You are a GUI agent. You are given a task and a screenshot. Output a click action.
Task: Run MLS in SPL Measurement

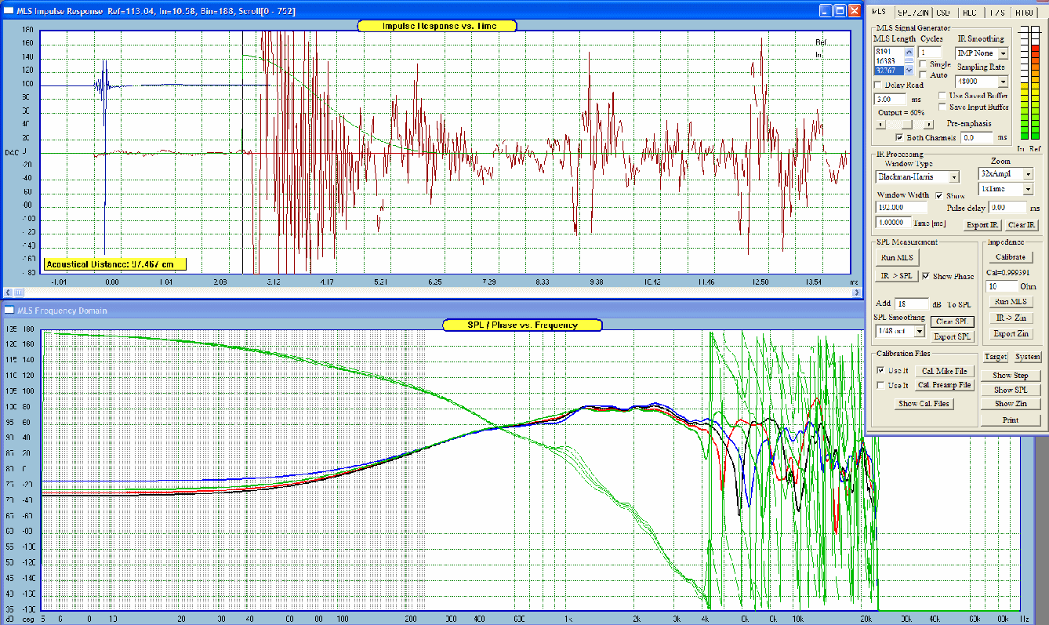pos(898,257)
